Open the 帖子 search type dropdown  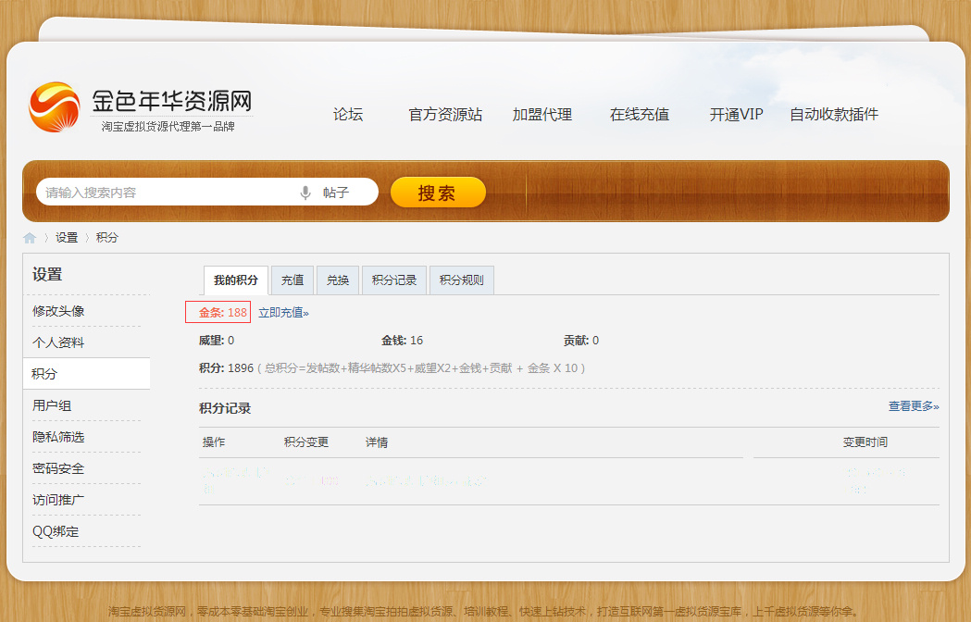coord(336,193)
